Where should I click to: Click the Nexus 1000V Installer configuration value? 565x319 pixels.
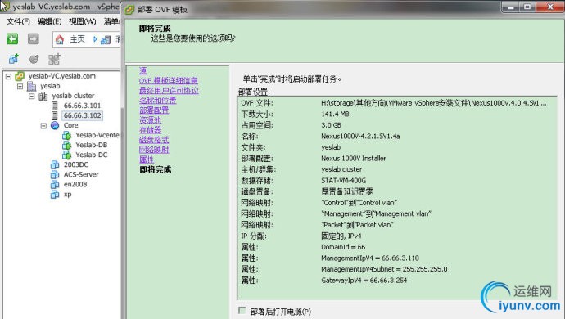coord(354,159)
